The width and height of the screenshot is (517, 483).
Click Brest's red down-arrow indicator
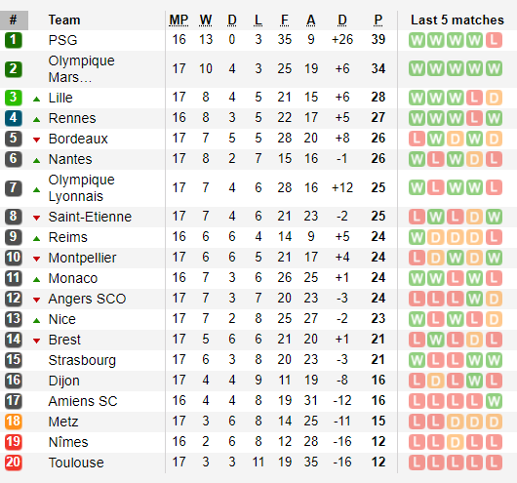(37, 341)
